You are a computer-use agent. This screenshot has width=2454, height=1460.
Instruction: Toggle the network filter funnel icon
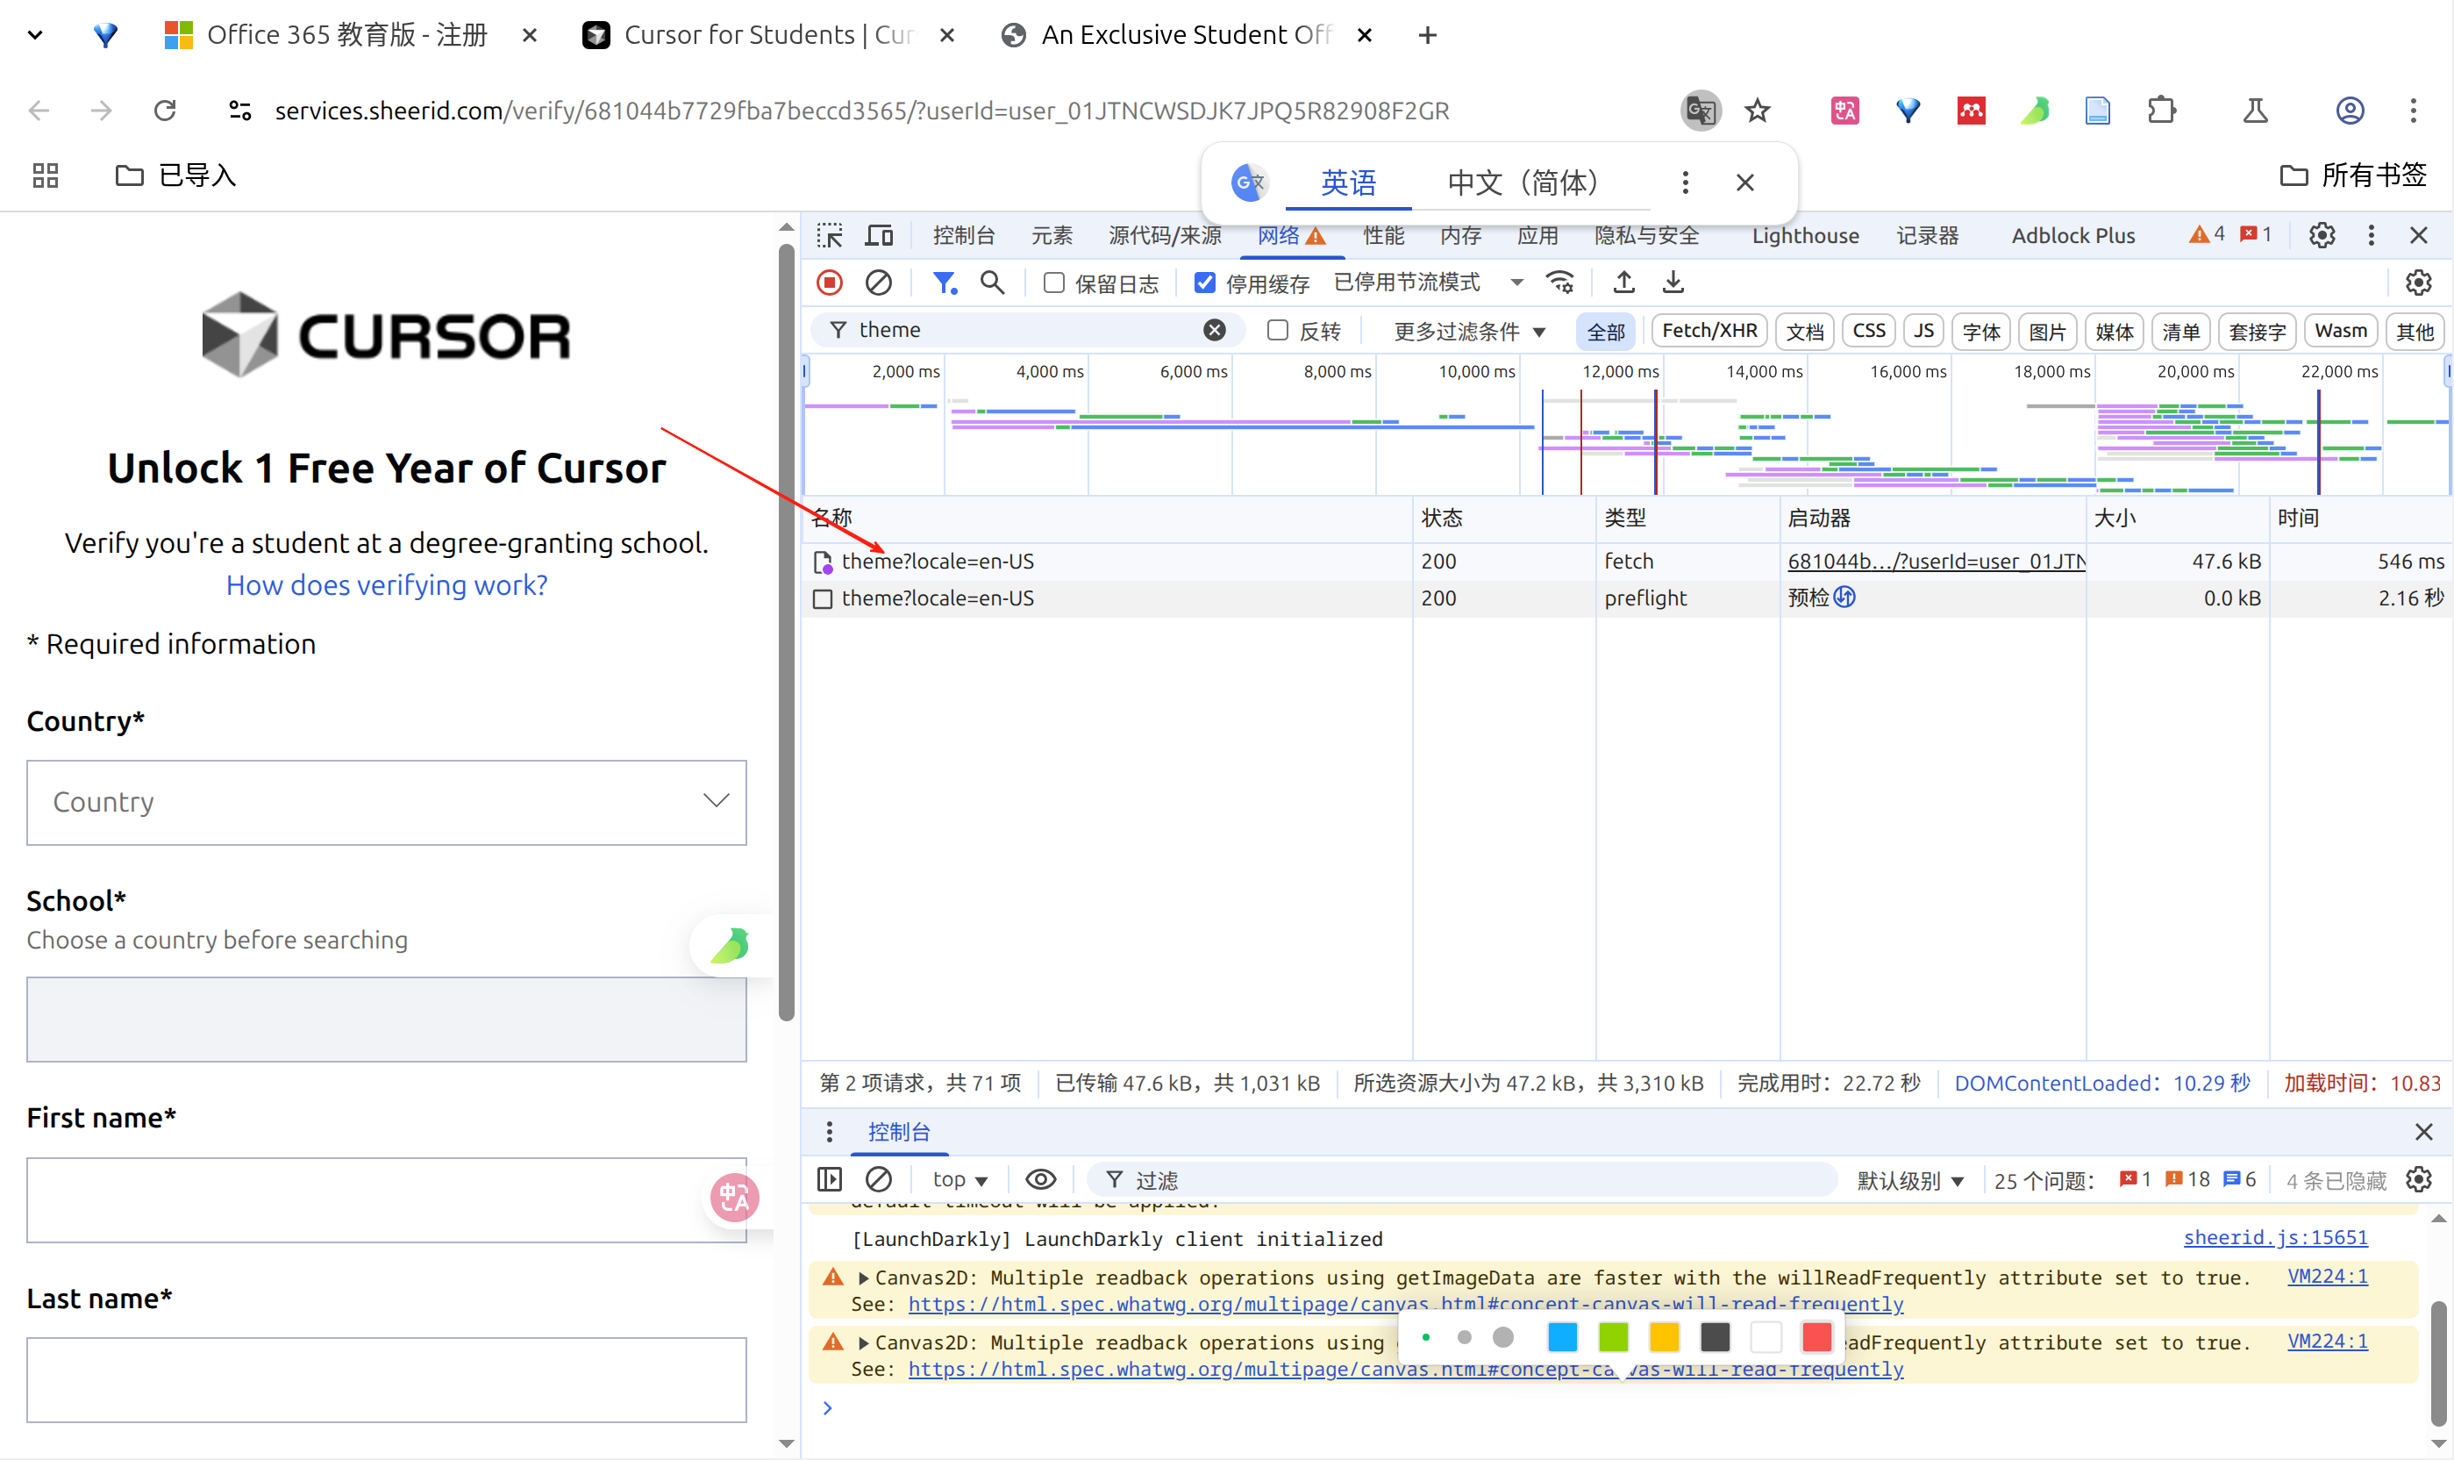click(x=944, y=283)
